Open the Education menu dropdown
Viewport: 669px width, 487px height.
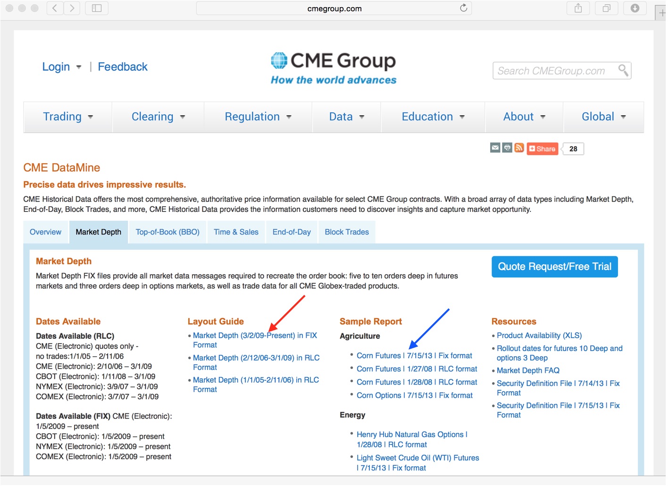(433, 117)
